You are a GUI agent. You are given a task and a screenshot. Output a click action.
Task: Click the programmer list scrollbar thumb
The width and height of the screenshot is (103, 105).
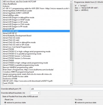click(71, 31)
